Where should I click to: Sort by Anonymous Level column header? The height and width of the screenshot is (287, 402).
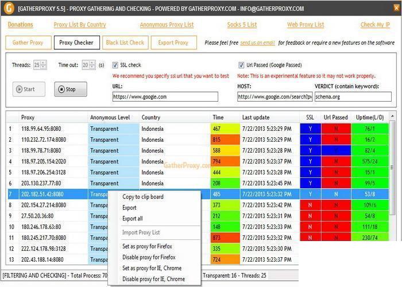(x=114, y=117)
